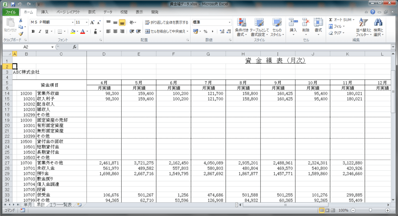Select cell D14 containing 98,300
The width and height of the screenshot is (398, 216).
(104, 93)
